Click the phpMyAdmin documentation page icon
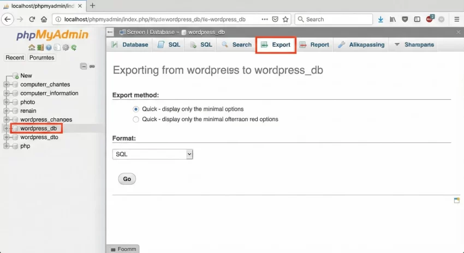This screenshot has width=464, height=253. pos(57,47)
